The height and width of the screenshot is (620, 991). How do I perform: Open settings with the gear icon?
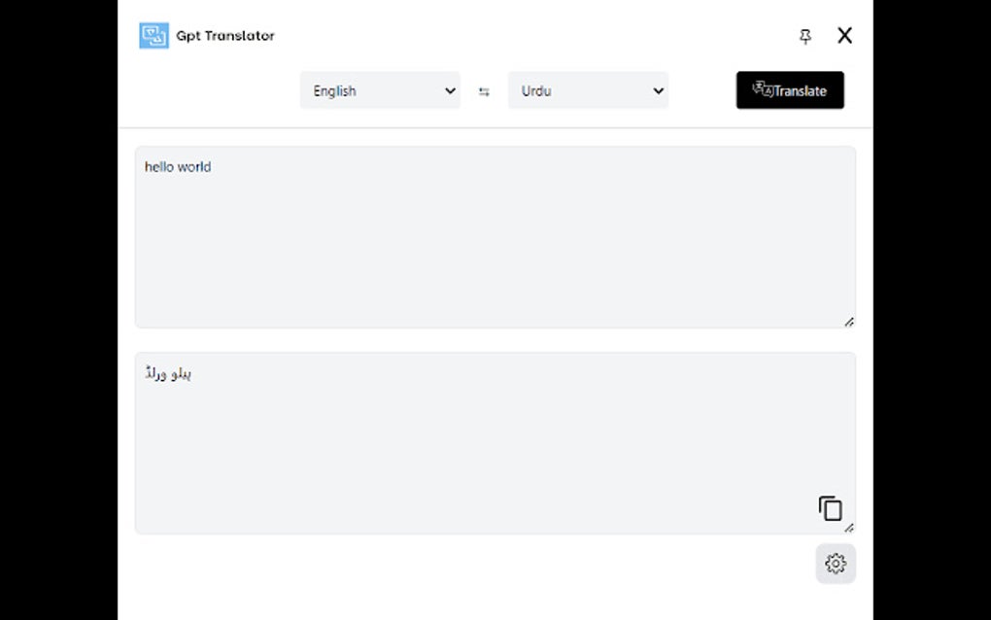pos(836,564)
